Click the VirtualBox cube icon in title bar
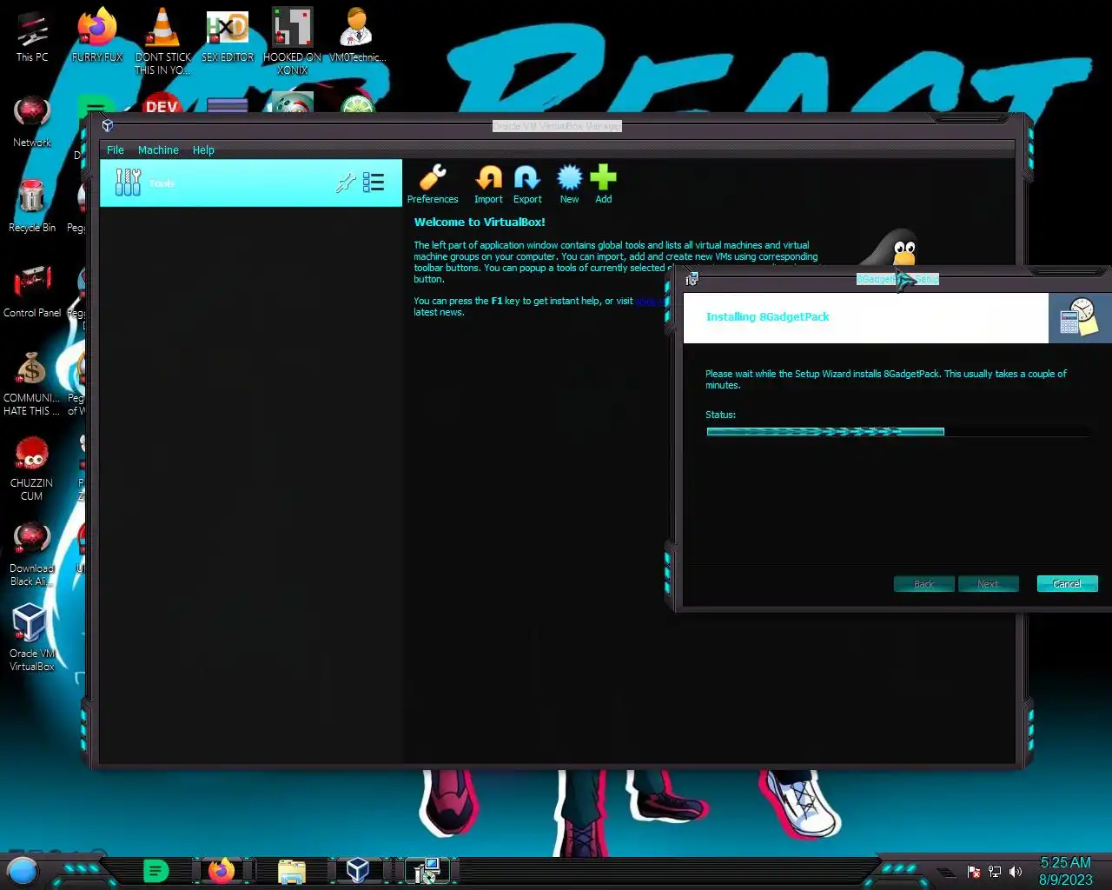 [108, 126]
